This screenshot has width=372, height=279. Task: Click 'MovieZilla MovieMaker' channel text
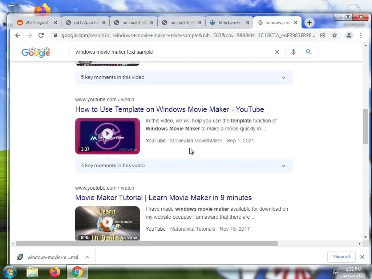[x=196, y=141]
